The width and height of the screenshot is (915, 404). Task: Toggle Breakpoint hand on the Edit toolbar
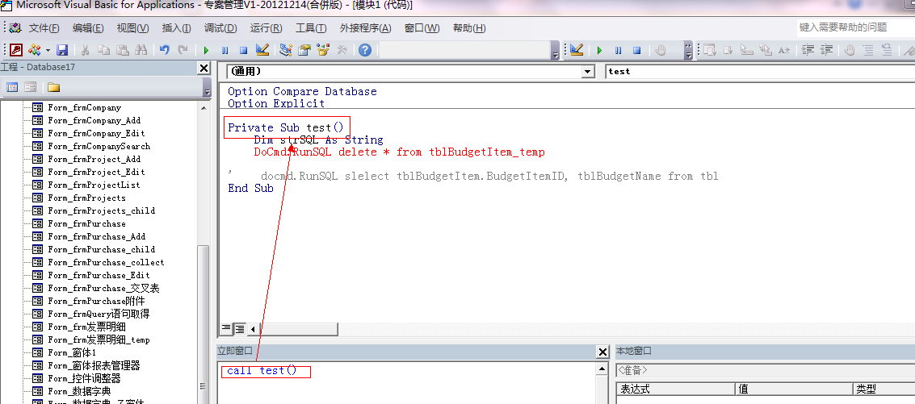(850, 50)
